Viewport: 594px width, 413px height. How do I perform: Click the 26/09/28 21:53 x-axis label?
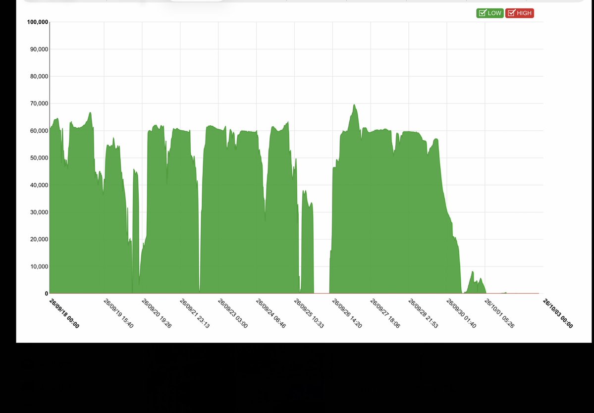click(x=423, y=313)
